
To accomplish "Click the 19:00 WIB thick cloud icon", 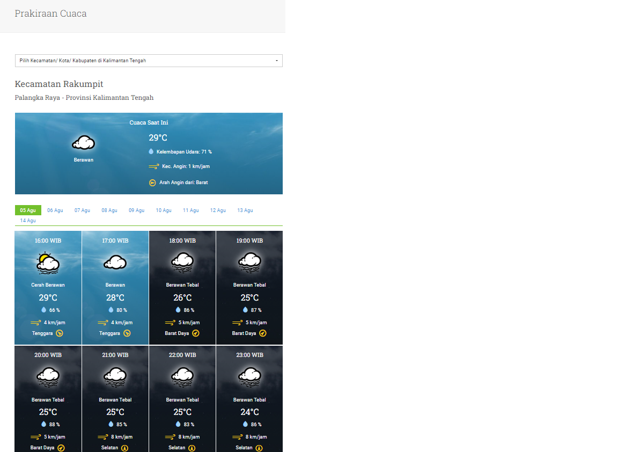I will (249, 263).
